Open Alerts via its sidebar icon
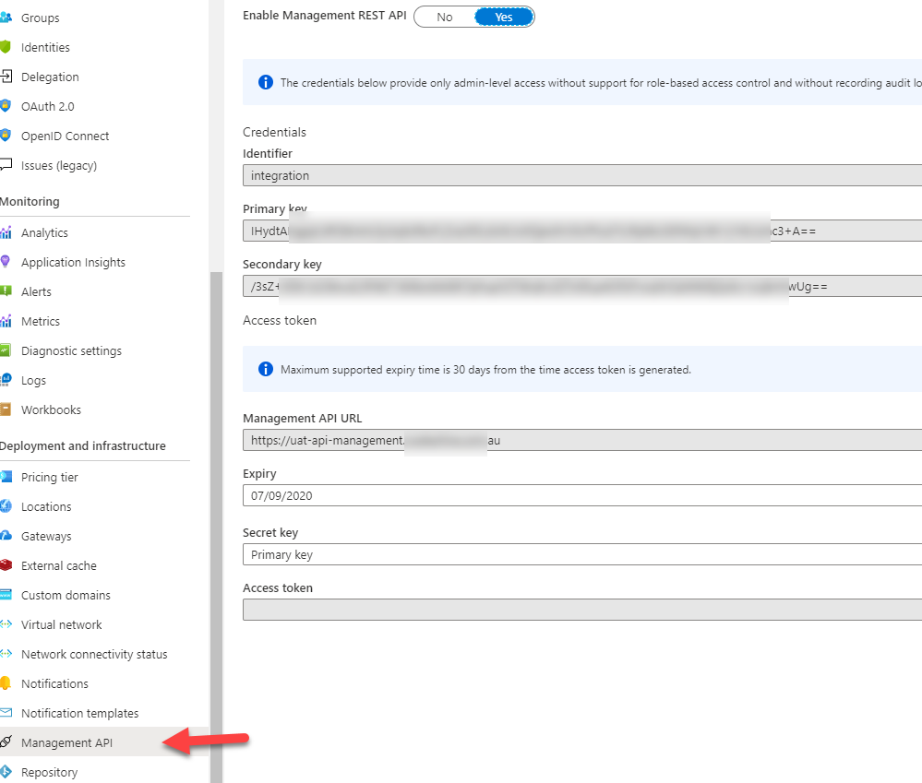 click(6, 292)
